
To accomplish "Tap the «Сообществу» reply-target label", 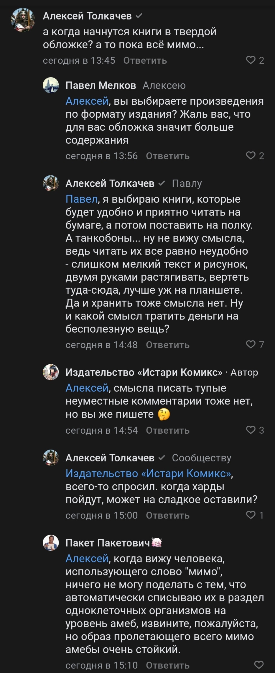I will point(201,457).
